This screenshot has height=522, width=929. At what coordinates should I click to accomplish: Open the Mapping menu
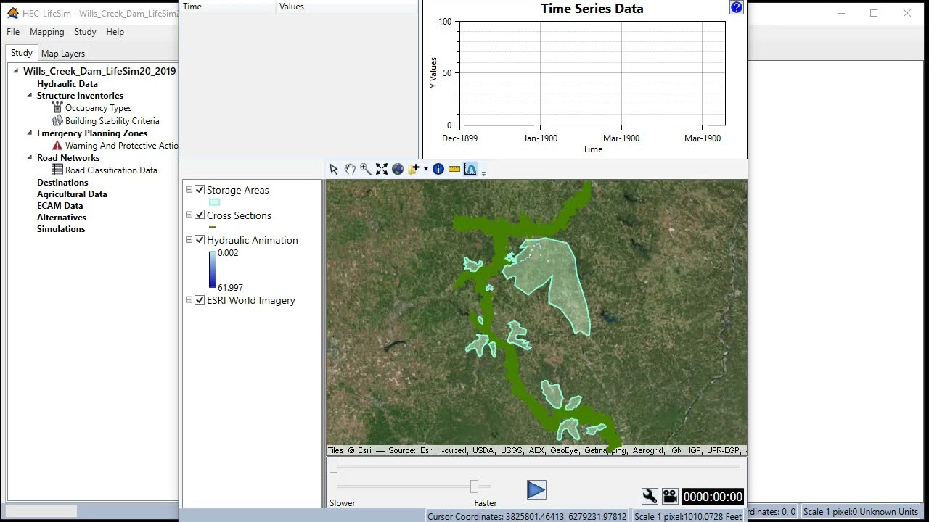tap(47, 32)
